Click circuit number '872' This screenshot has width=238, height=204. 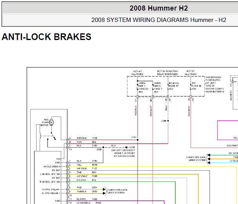click(x=94, y=180)
